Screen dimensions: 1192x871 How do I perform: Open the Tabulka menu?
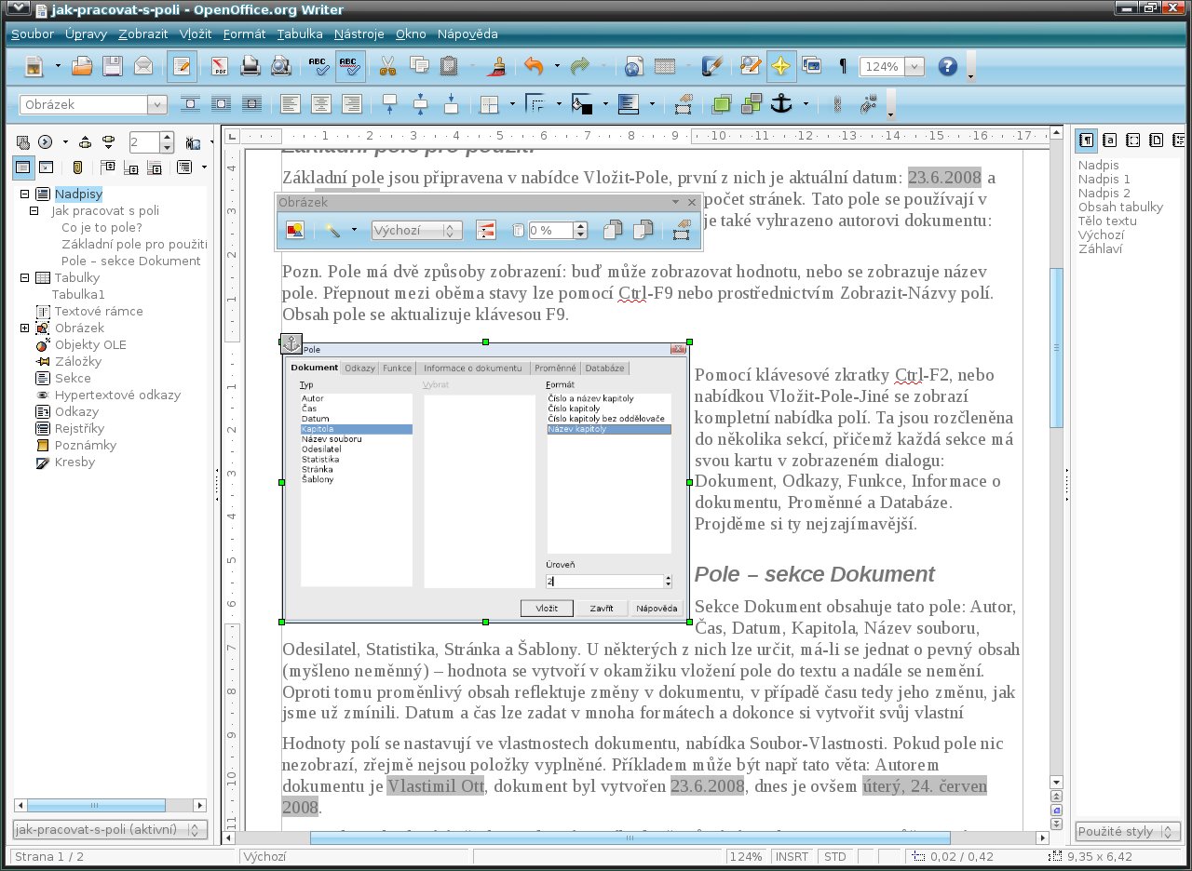[x=300, y=34]
